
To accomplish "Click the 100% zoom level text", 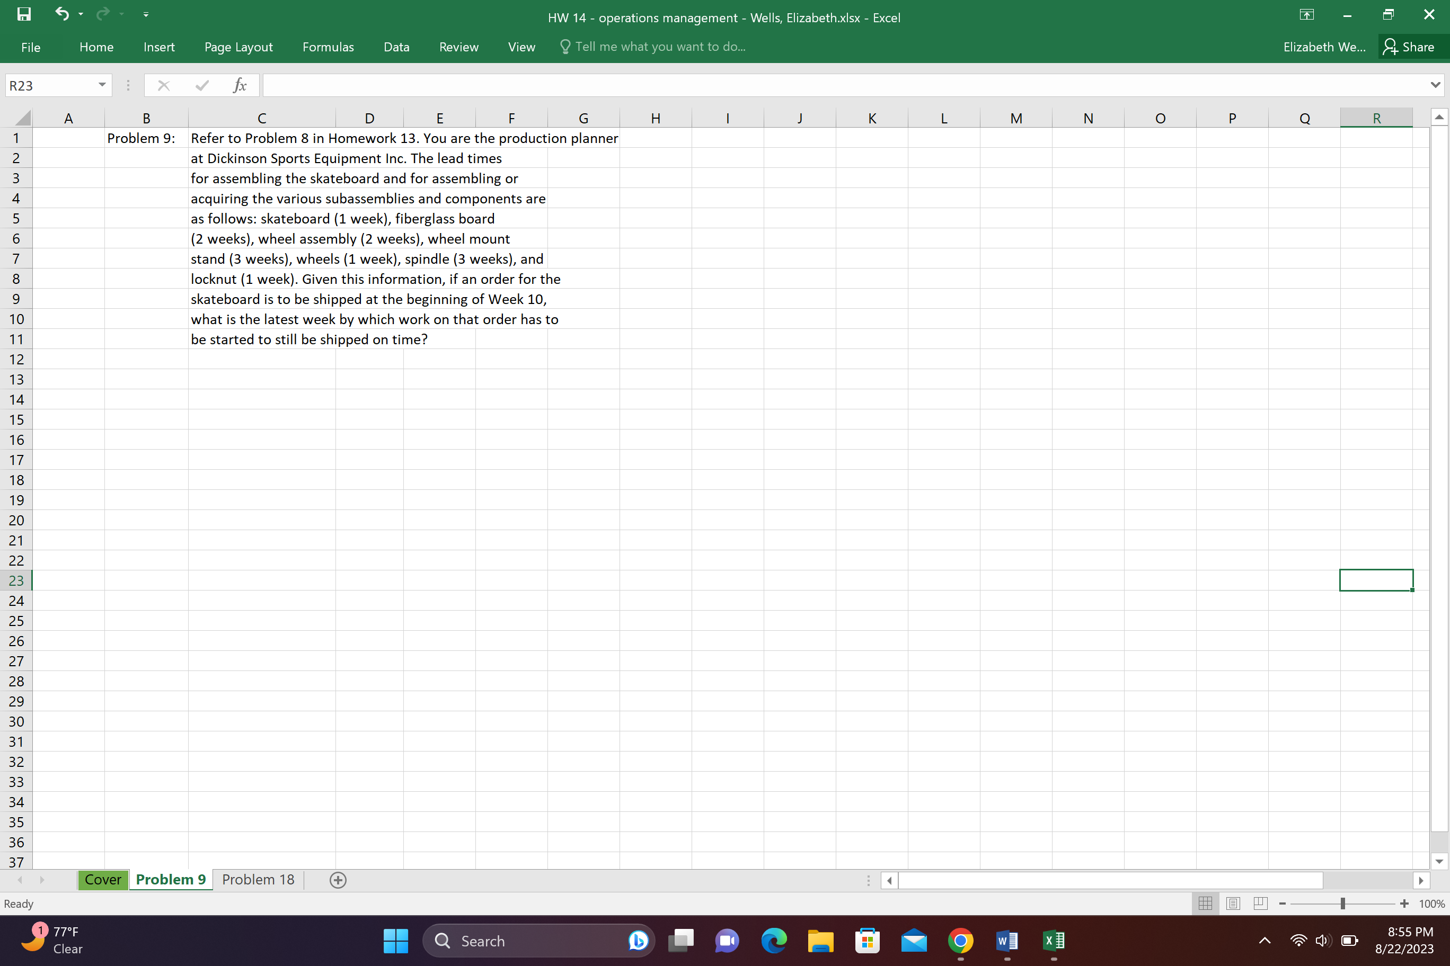I will [1431, 904].
